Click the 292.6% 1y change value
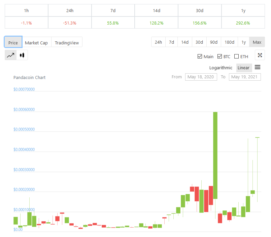Viewport: 271px width, 237px height. click(x=243, y=23)
